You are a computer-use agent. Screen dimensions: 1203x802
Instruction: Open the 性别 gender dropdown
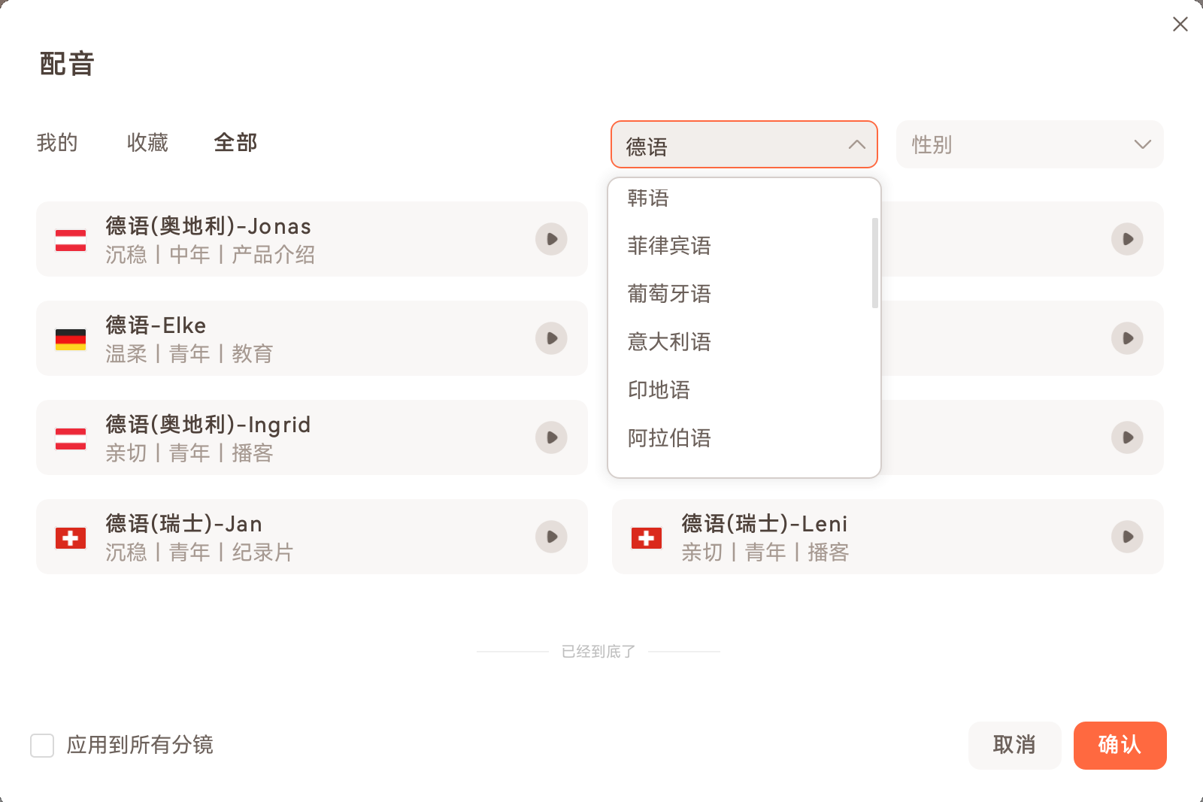coord(1029,144)
